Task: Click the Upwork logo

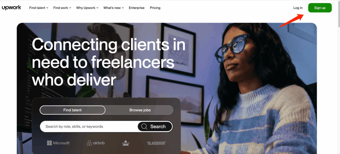Action: tap(12, 8)
